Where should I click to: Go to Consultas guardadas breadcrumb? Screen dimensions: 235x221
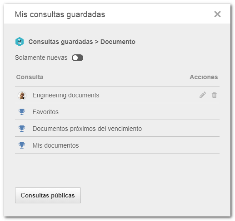coord(61,42)
